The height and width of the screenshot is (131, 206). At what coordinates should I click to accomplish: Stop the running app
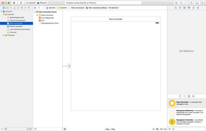(21, 3)
